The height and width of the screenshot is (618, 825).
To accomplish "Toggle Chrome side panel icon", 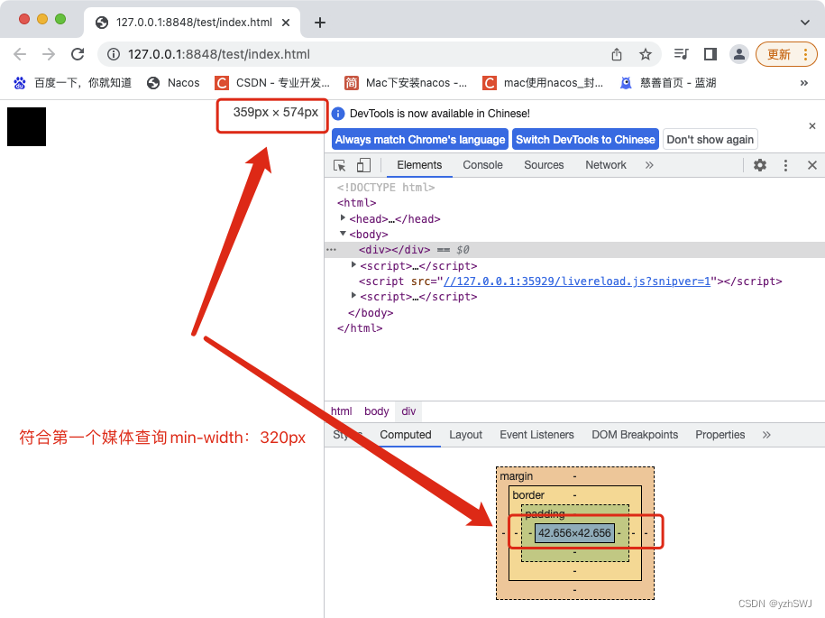I will (710, 54).
